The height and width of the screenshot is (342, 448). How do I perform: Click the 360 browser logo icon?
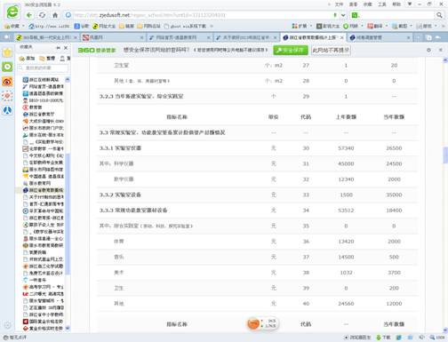[12, 12]
